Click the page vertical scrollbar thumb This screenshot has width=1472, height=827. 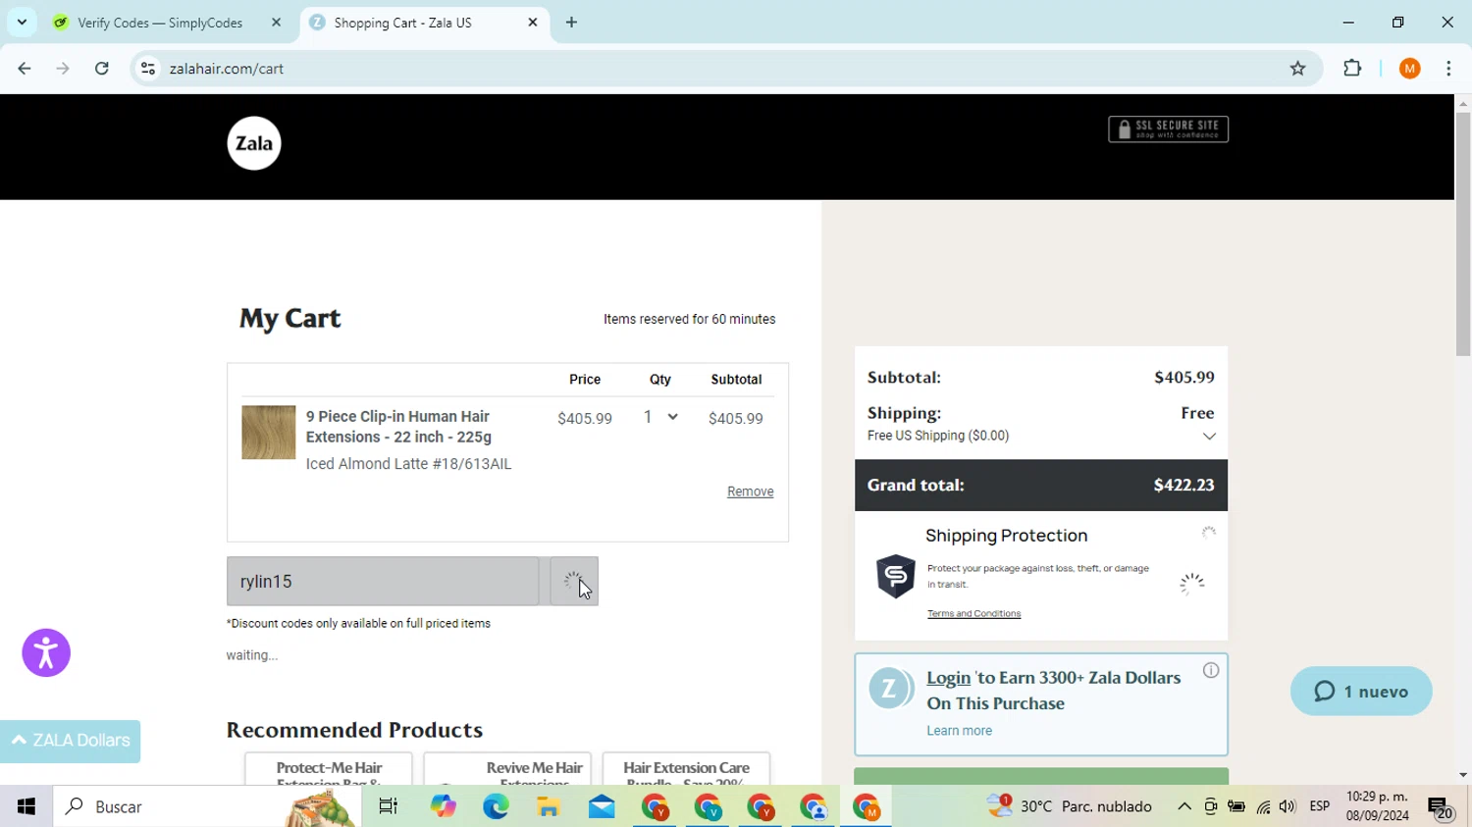(x=1463, y=235)
